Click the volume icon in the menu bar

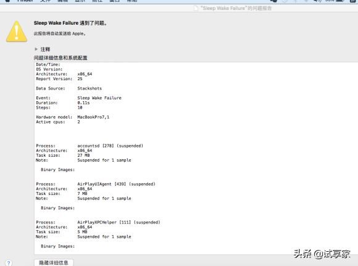[x=317, y=1]
